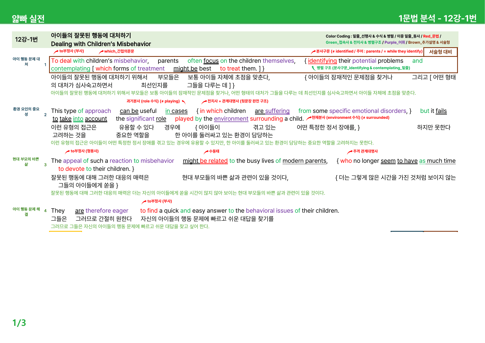The height and width of the screenshot is (343, 485).
Task: Click the Korean title '아이들의 잘못된 행동에 대처하기'
Action: (x=91, y=35)
